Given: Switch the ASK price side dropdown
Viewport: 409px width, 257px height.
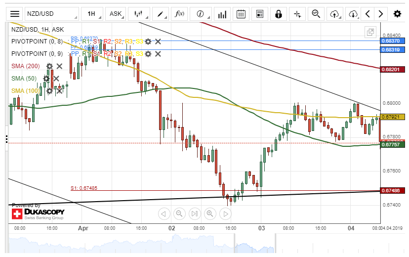Looking at the screenshot, I should pyautogui.click(x=116, y=14).
